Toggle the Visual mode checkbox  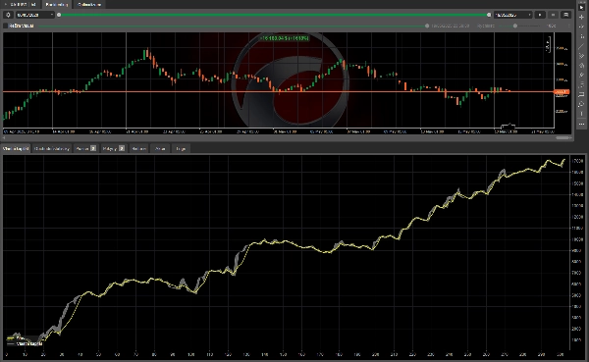(x=6, y=26)
